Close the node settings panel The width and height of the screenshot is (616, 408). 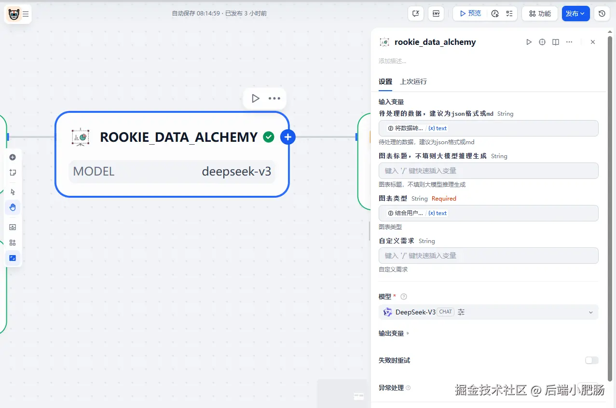point(593,42)
